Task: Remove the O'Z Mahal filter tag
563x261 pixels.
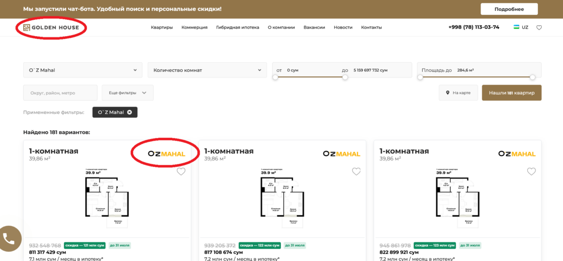Action: pyautogui.click(x=130, y=112)
